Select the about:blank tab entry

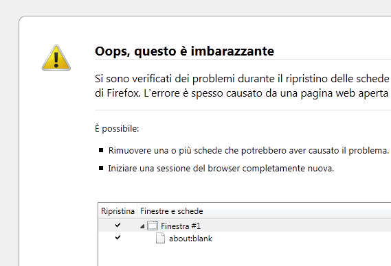pos(190,239)
